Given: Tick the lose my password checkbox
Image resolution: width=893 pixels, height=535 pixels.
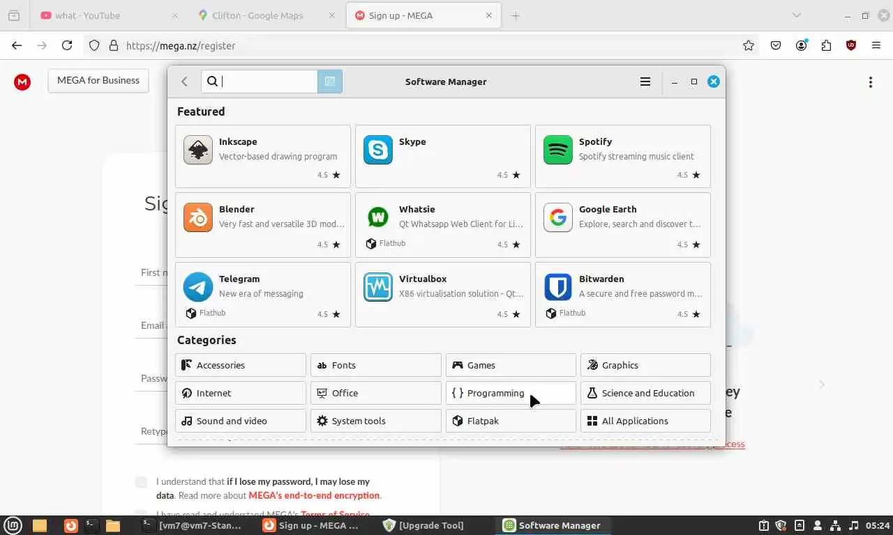Looking at the screenshot, I should [142, 482].
